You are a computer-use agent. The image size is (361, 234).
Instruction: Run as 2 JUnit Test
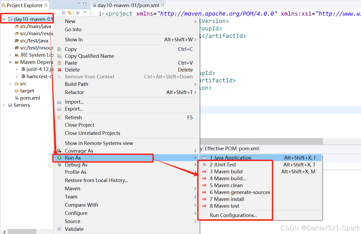[x=260, y=165]
